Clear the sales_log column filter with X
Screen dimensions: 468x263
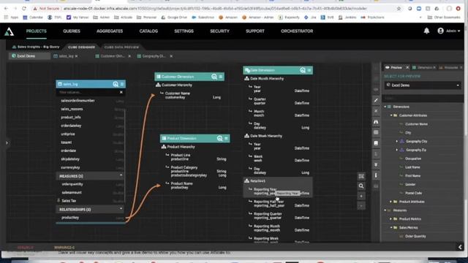point(121,93)
